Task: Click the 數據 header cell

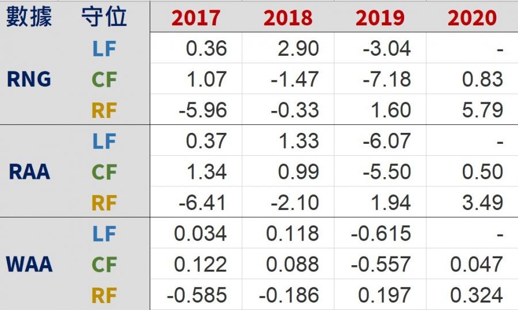Action: click(x=29, y=17)
